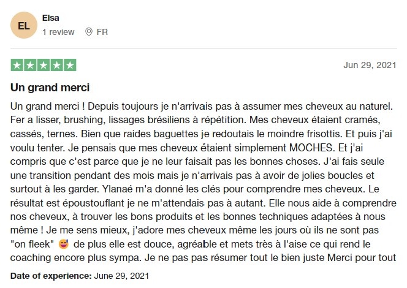Click the location pin icon

click(x=89, y=32)
